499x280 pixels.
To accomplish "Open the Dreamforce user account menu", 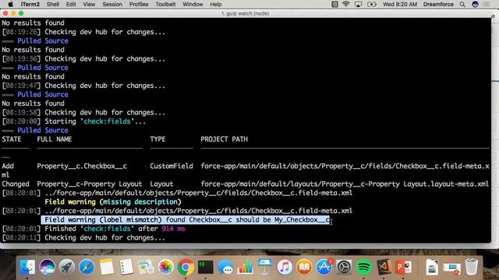I will [438, 4].
